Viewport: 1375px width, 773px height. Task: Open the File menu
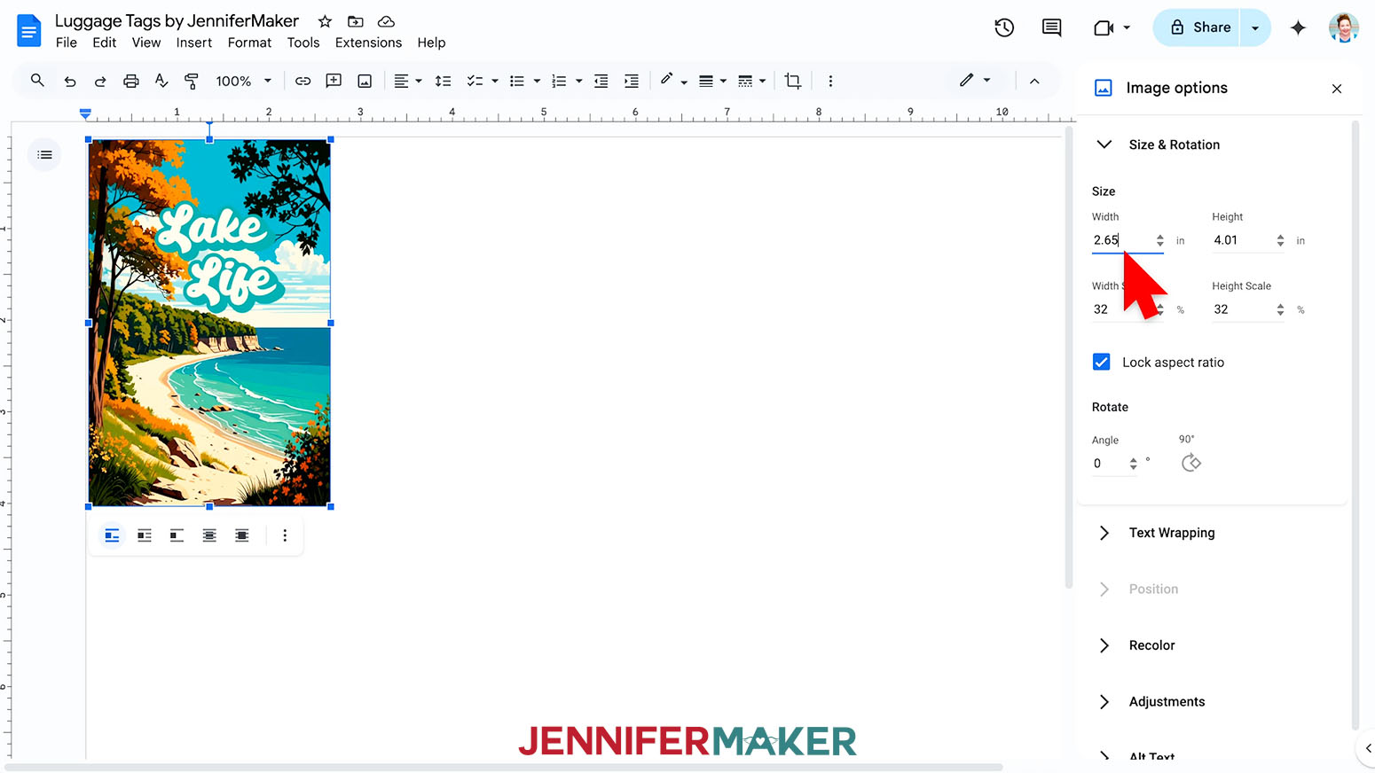point(67,43)
